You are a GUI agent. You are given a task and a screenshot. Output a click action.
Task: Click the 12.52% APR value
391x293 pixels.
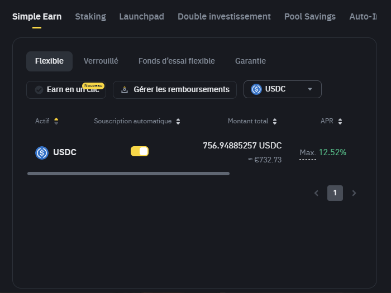[333, 152]
